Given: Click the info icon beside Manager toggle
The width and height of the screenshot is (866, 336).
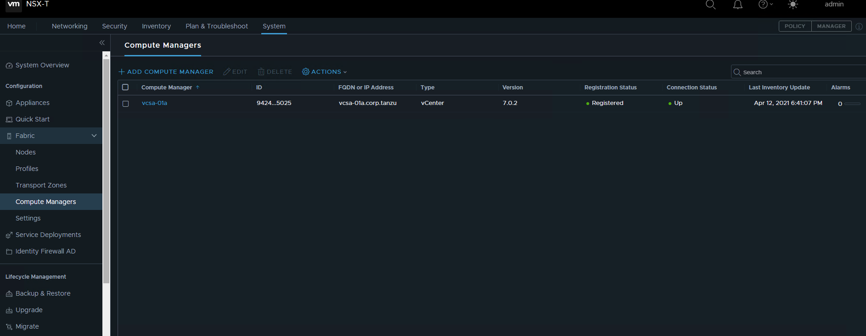Looking at the screenshot, I should pos(859,27).
